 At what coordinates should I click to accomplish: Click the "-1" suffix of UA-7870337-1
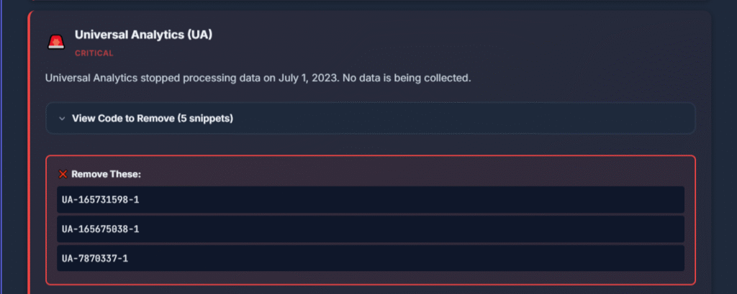(122, 258)
